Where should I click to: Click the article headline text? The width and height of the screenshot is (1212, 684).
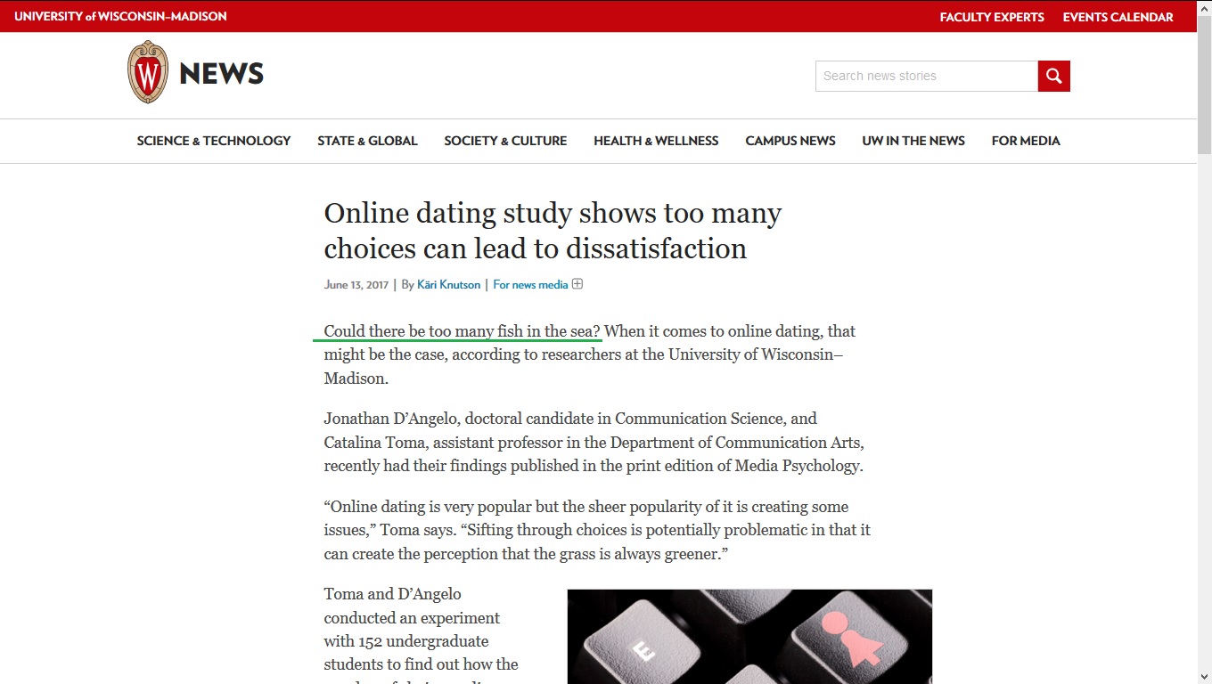tap(553, 231)
